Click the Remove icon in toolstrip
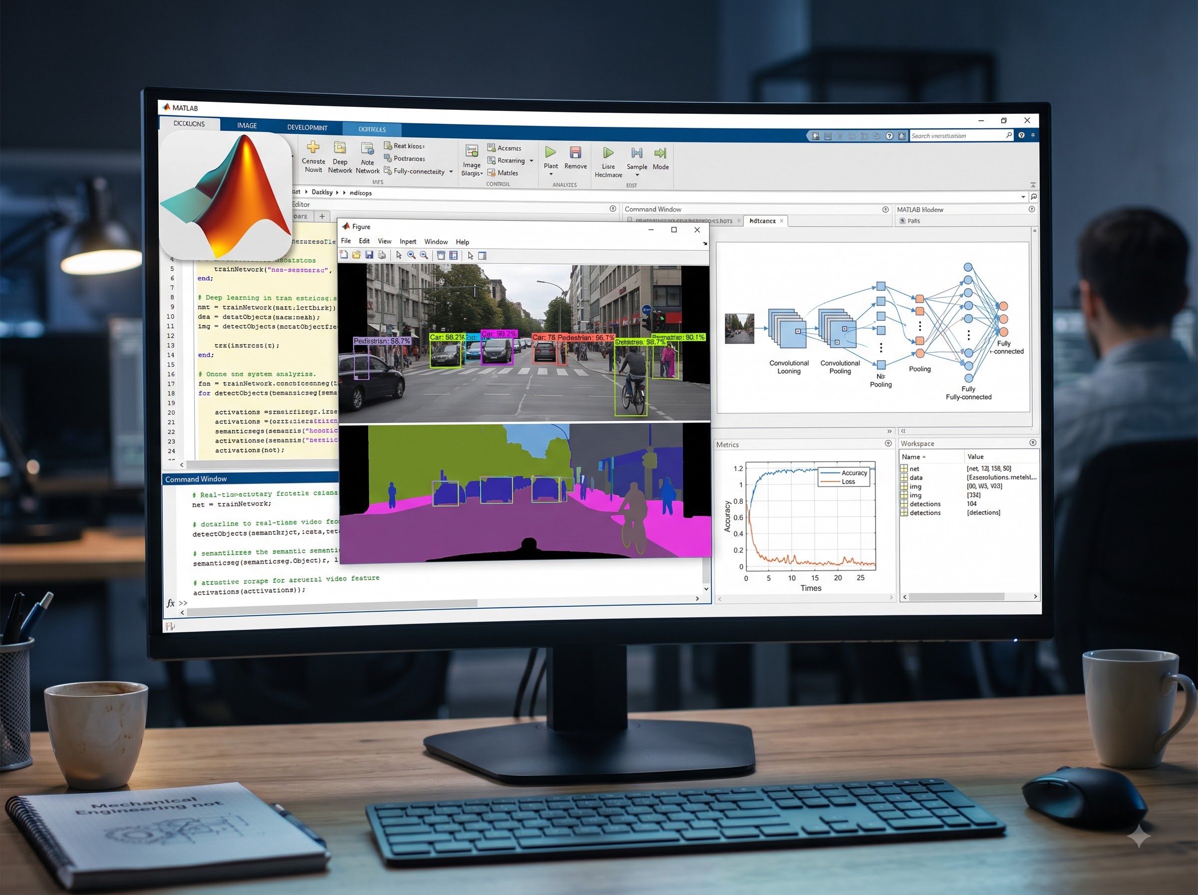Screen dimensions: 1198x895 [576, 153]
